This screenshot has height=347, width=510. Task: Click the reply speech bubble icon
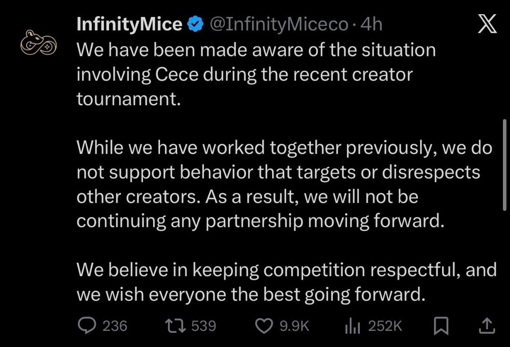[86, 326]
